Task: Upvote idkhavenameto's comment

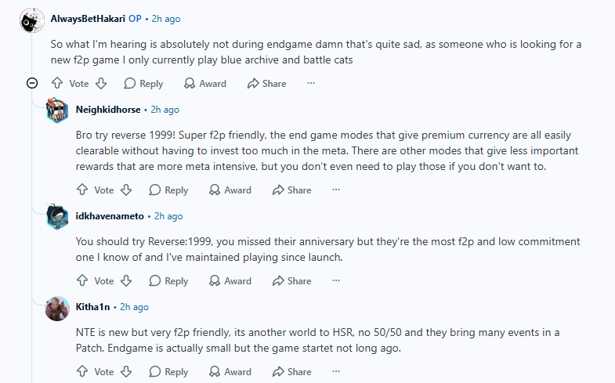Action: [82, 280]
